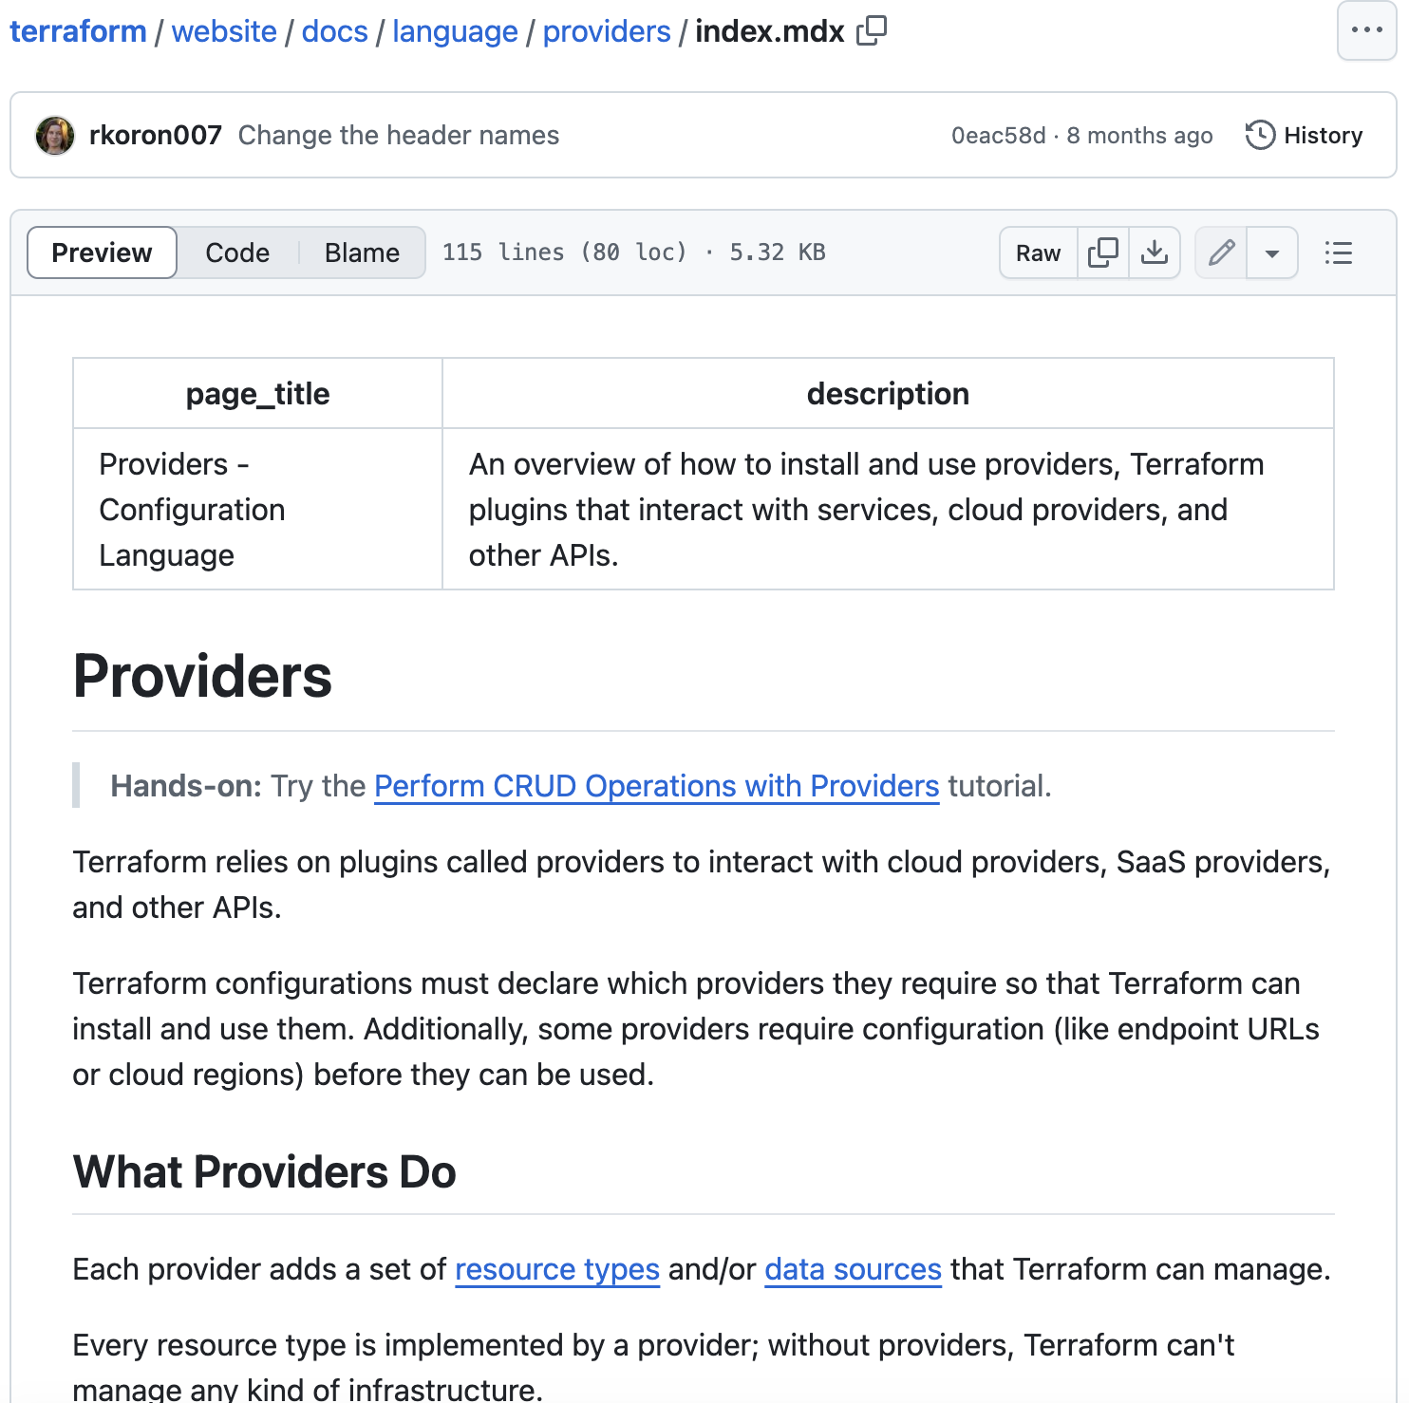Open the document outline list icon
The image size is (1409, 1403).
pyautogui.click(x=1339, y=253)
